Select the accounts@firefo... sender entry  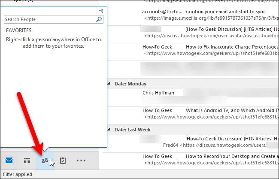162,12
